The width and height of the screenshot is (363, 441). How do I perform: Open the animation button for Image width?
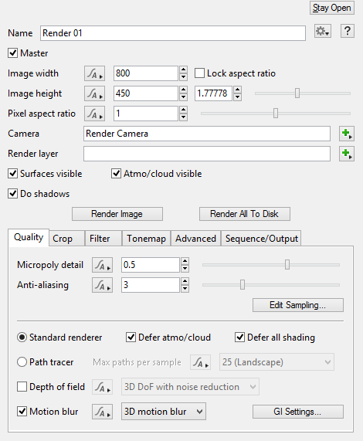click(x=94, y=73)
